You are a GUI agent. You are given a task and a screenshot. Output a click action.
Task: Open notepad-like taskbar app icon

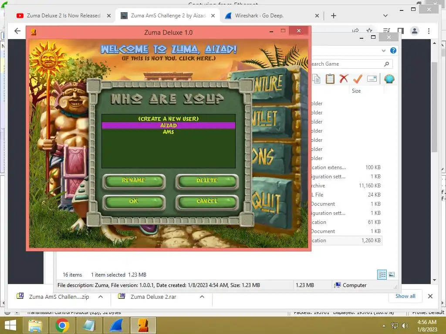pyautogui.click(x=89, y=325)
